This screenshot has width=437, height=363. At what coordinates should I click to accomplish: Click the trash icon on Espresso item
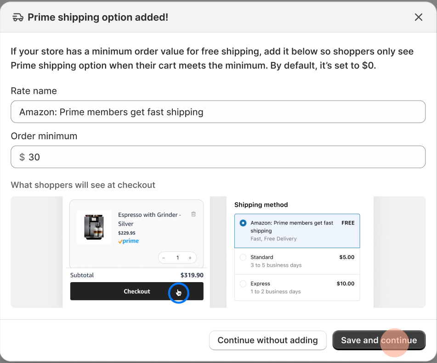tap(193, 214)
